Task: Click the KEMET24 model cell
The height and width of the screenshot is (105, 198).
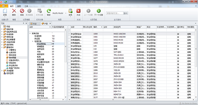Action: pyautogui.click(x=124, y=94)
